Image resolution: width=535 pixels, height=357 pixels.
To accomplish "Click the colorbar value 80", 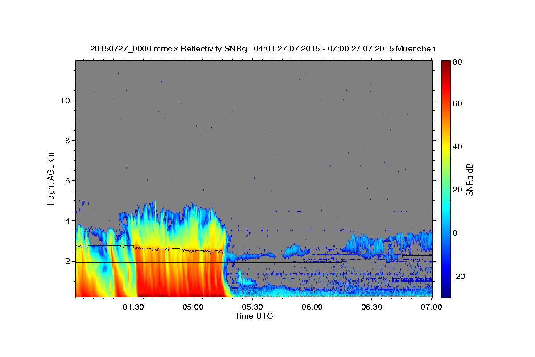I will coord(458,62).
